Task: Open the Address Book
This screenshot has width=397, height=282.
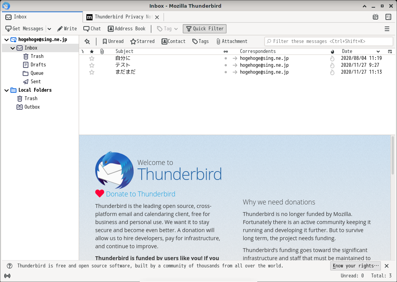Action: [x=126, y=28]
